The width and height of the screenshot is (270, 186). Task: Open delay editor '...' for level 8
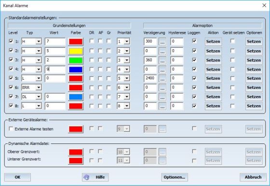coord(162,106)
